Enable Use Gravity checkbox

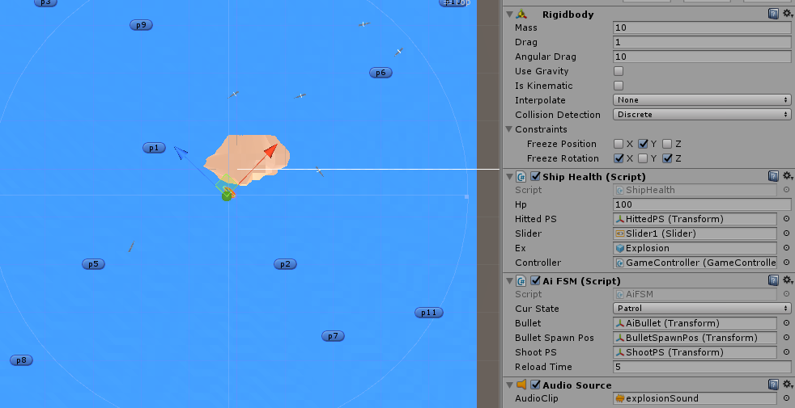619,71
